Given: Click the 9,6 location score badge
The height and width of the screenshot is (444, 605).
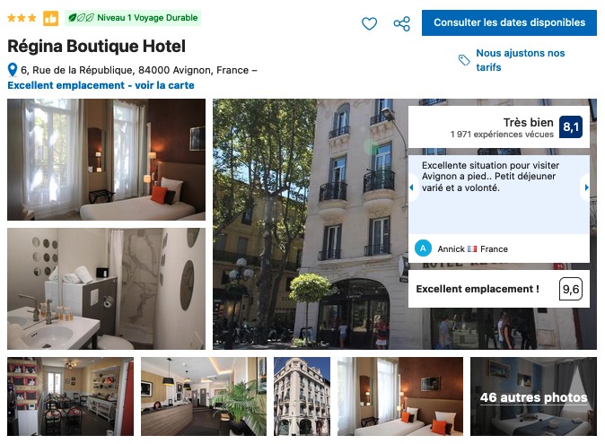Looking at the screenshot, I should coord(571,289).
